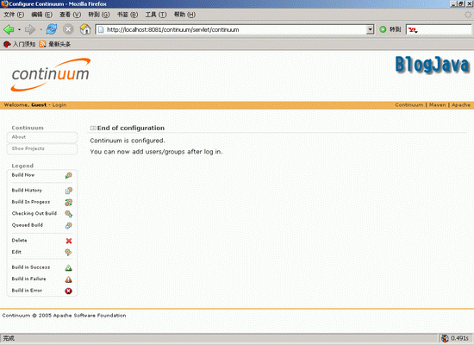Click the "Build Now" legend label

point(23,175)
